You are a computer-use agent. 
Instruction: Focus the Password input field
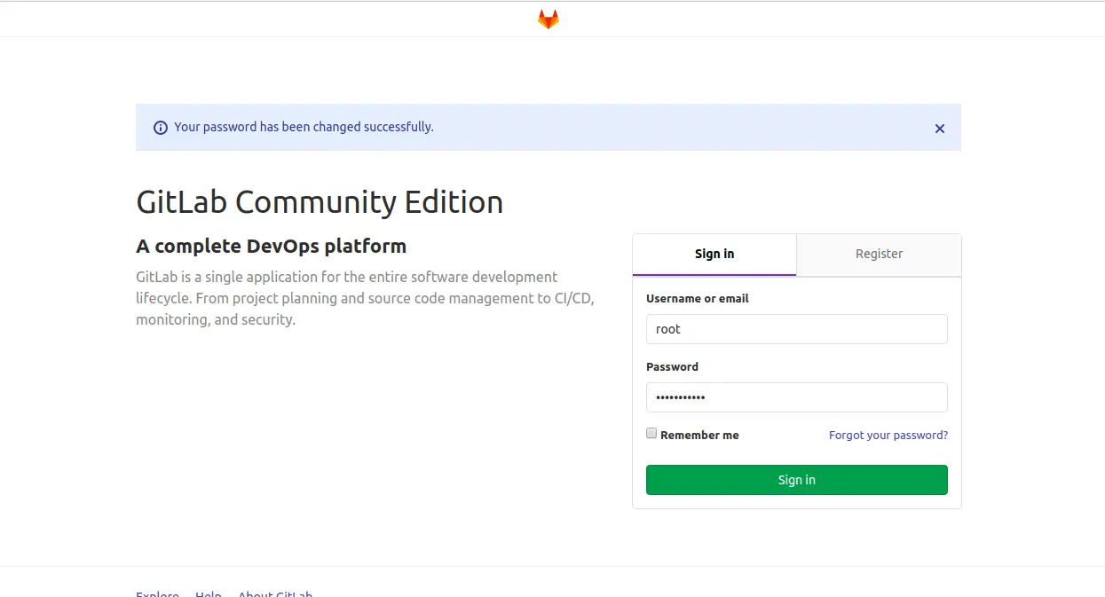point(797,397)
